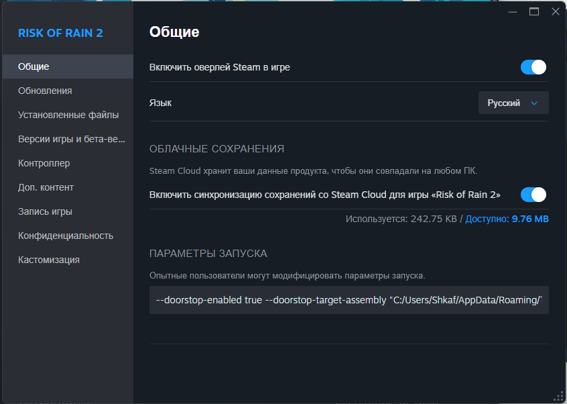Click the window resize grip icon
The width and height of the screenshot is (567, 404).
click(x=559, y=397)
